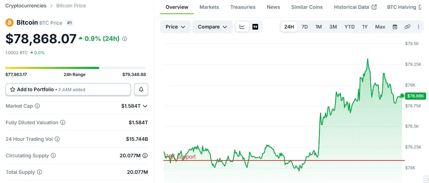Open the Overview tab
This screenshot has width=429, height=183.
coord(177,7)
